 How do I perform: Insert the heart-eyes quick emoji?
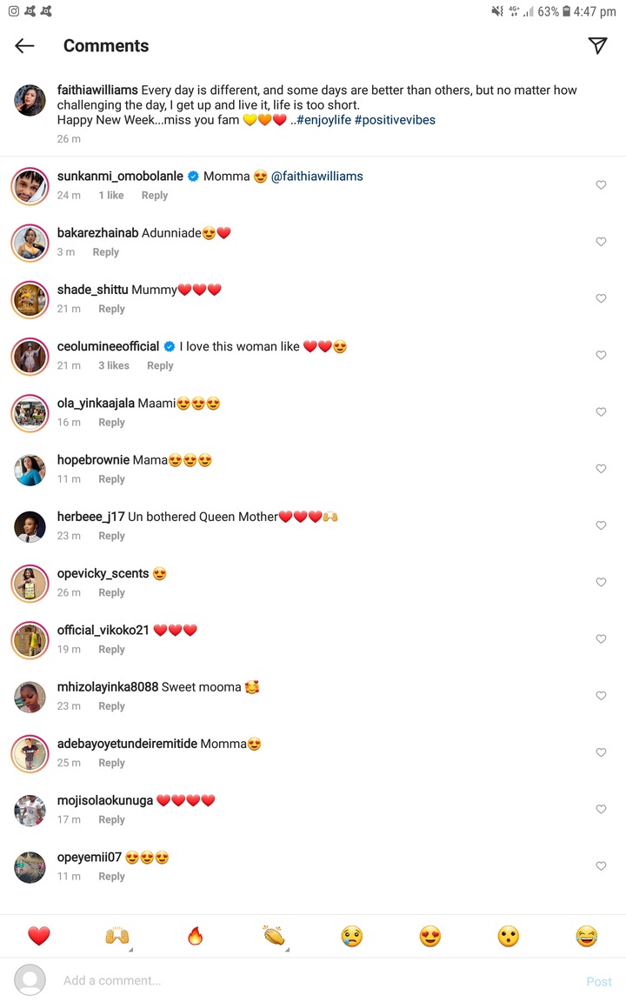pyautogui.click(x=430, y=936)
